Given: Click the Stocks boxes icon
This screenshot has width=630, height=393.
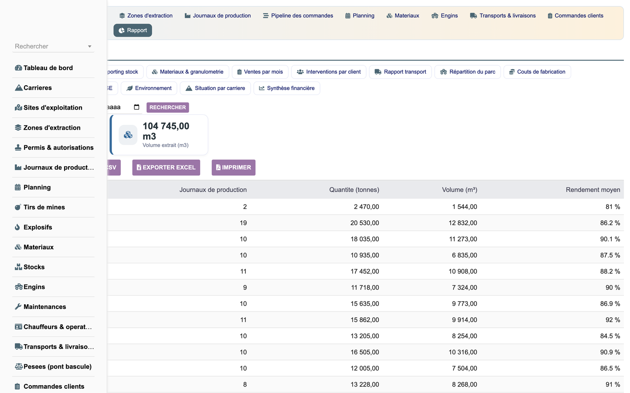Looking at the screenshot, I should point(18,267).
